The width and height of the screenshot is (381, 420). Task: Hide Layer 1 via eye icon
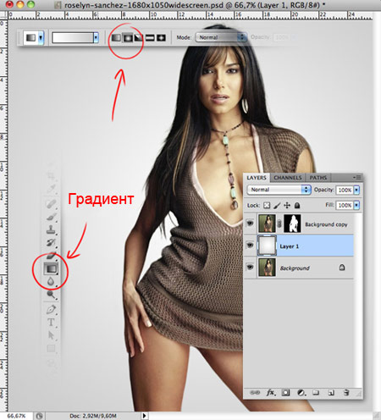250,245
